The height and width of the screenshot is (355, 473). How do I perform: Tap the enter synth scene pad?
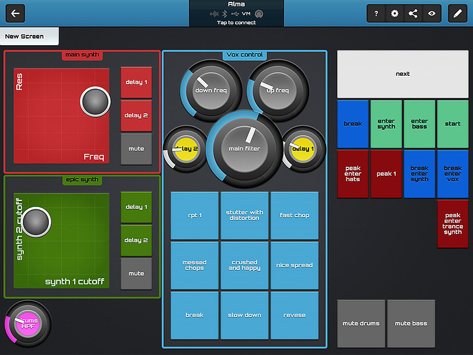tap(386, 124)
